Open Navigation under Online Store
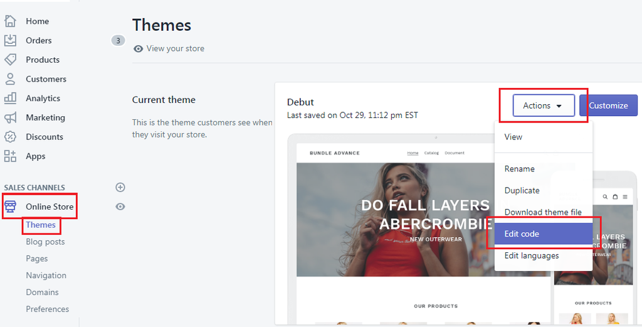 pyautogui.click(x=46, y=276)
